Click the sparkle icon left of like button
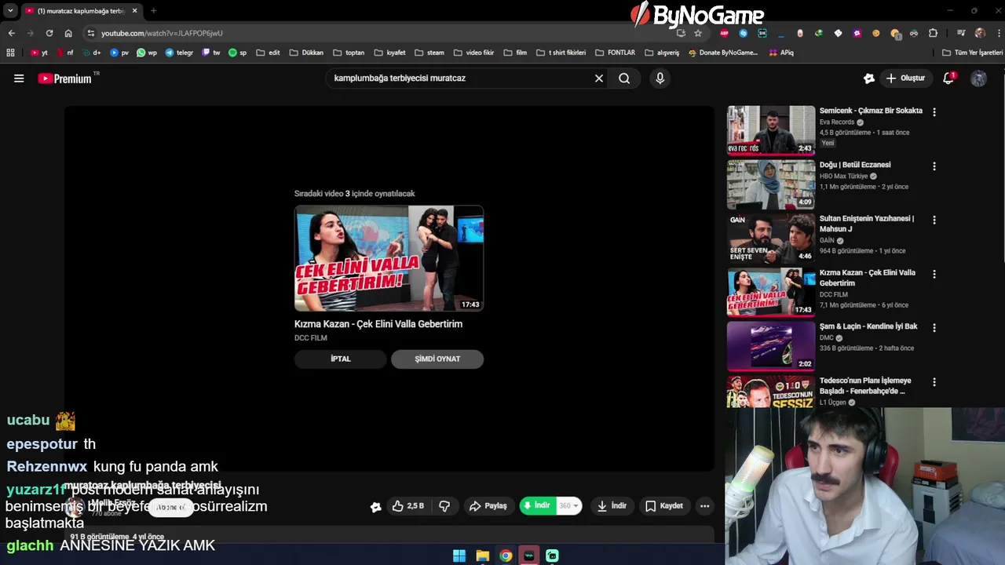 coord(376,507)
